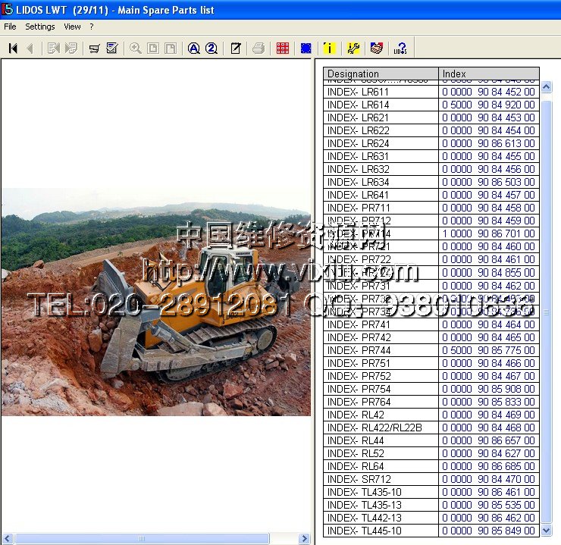
Task: Click index number for INDEX- RL64
Action: point(488,466)
